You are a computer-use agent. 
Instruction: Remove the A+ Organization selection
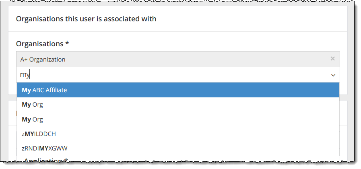(x=332, y=59)
